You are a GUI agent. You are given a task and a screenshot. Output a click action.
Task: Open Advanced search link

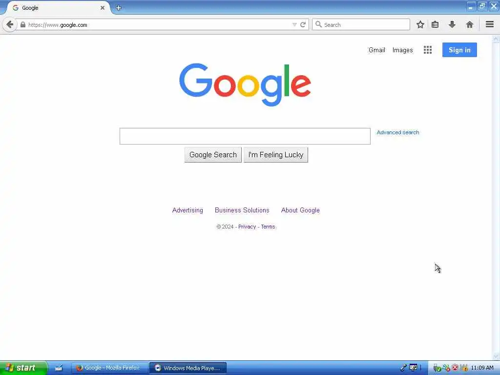(398, 132)
